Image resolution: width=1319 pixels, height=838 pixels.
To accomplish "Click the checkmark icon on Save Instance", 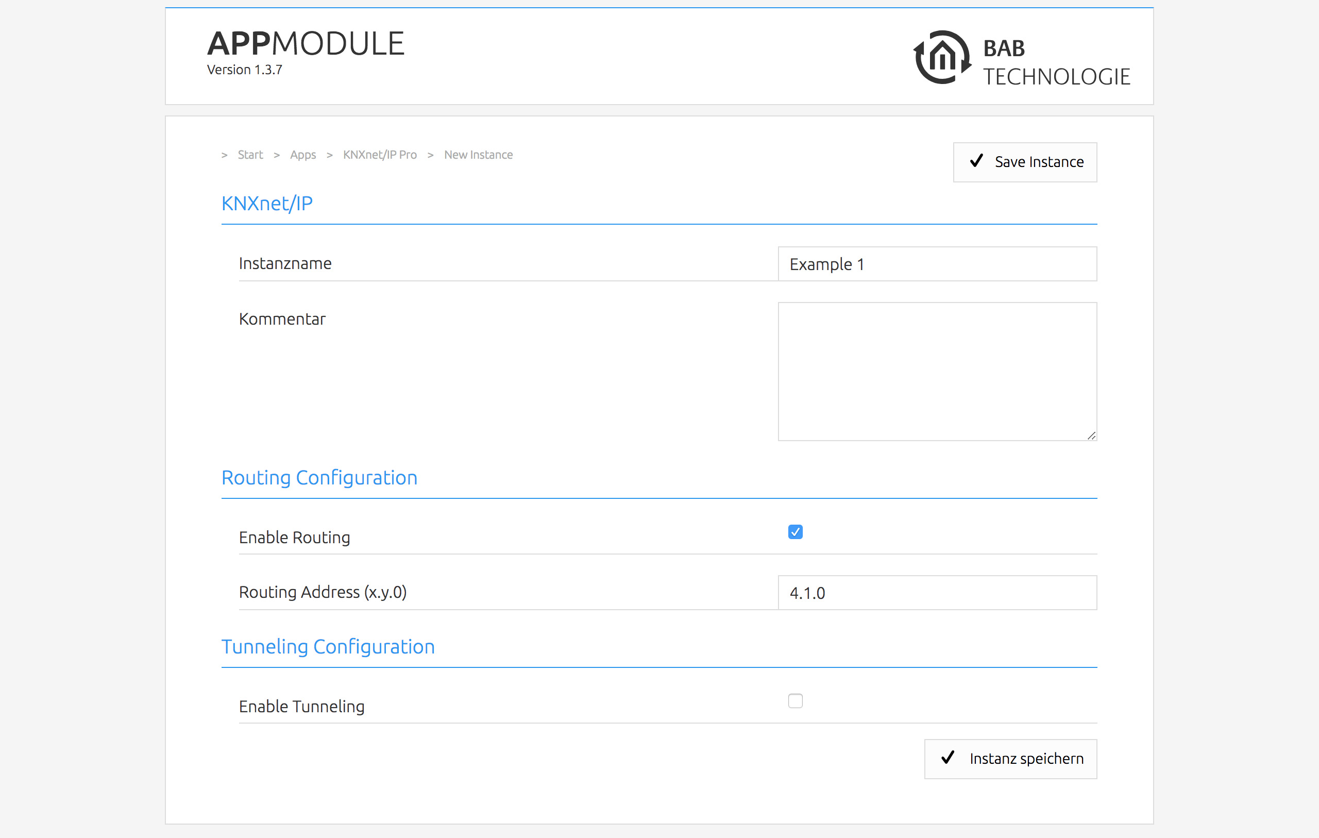I will pos(976,161).
